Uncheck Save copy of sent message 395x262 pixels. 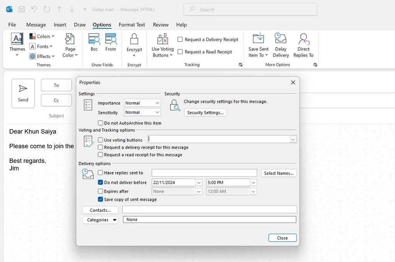tap(101, 199)
